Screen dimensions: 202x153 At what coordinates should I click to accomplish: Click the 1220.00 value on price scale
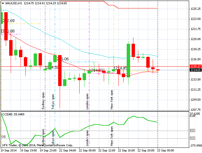click(x=195, y=39)
